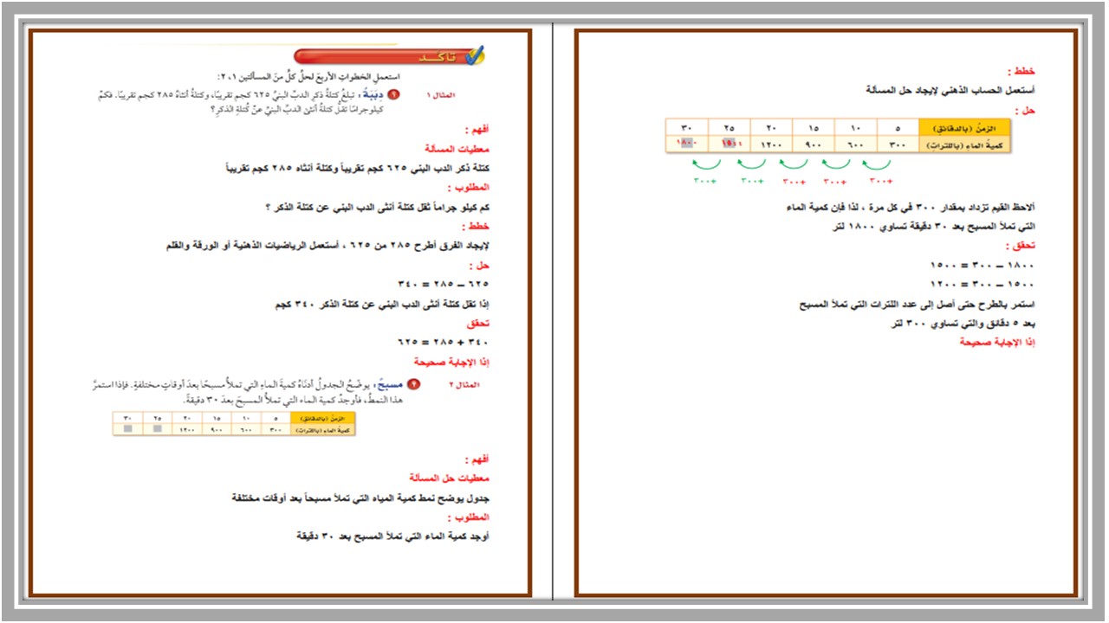Click the blue checkmark icon in the تأكد banner

(474, 57)
